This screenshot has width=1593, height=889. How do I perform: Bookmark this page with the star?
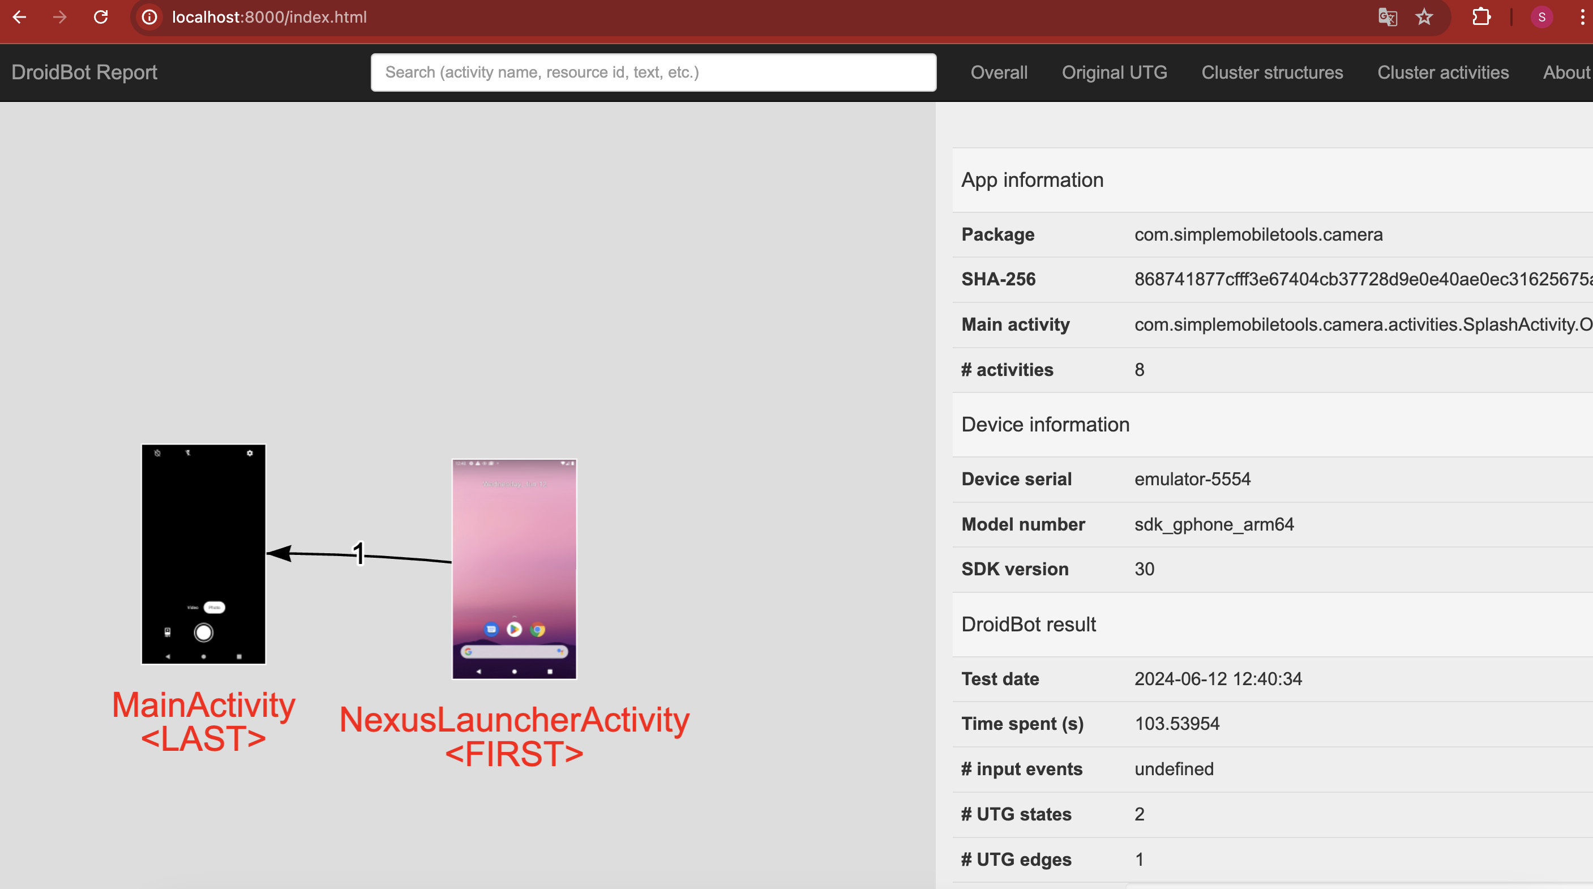[1424, 16]
